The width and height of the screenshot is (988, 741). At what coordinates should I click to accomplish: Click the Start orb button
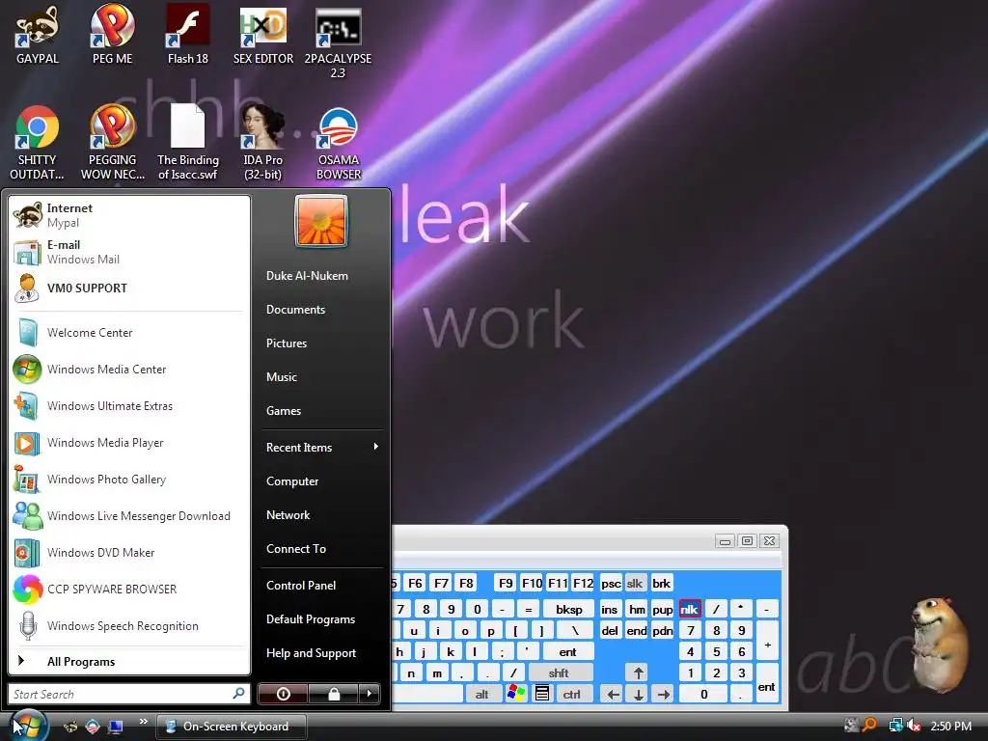click(x=28, y=726)
